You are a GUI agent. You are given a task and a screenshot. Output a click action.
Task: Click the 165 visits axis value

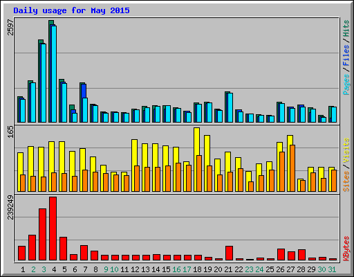coord(10,132)
